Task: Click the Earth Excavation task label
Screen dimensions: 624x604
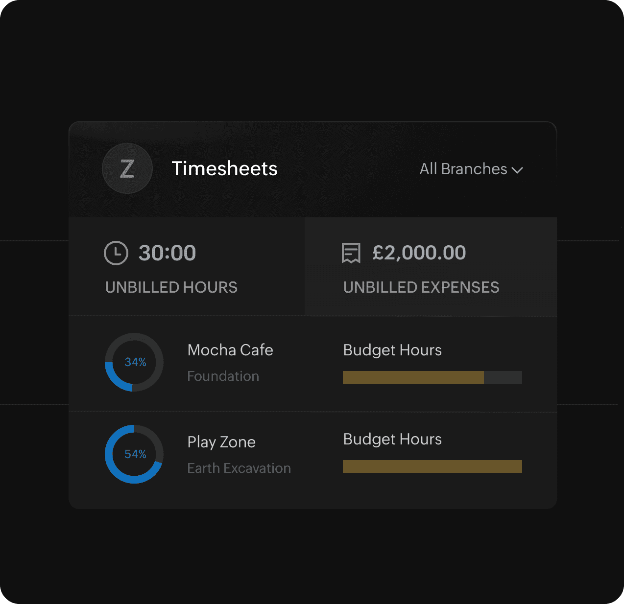Action: coord(239,468)
